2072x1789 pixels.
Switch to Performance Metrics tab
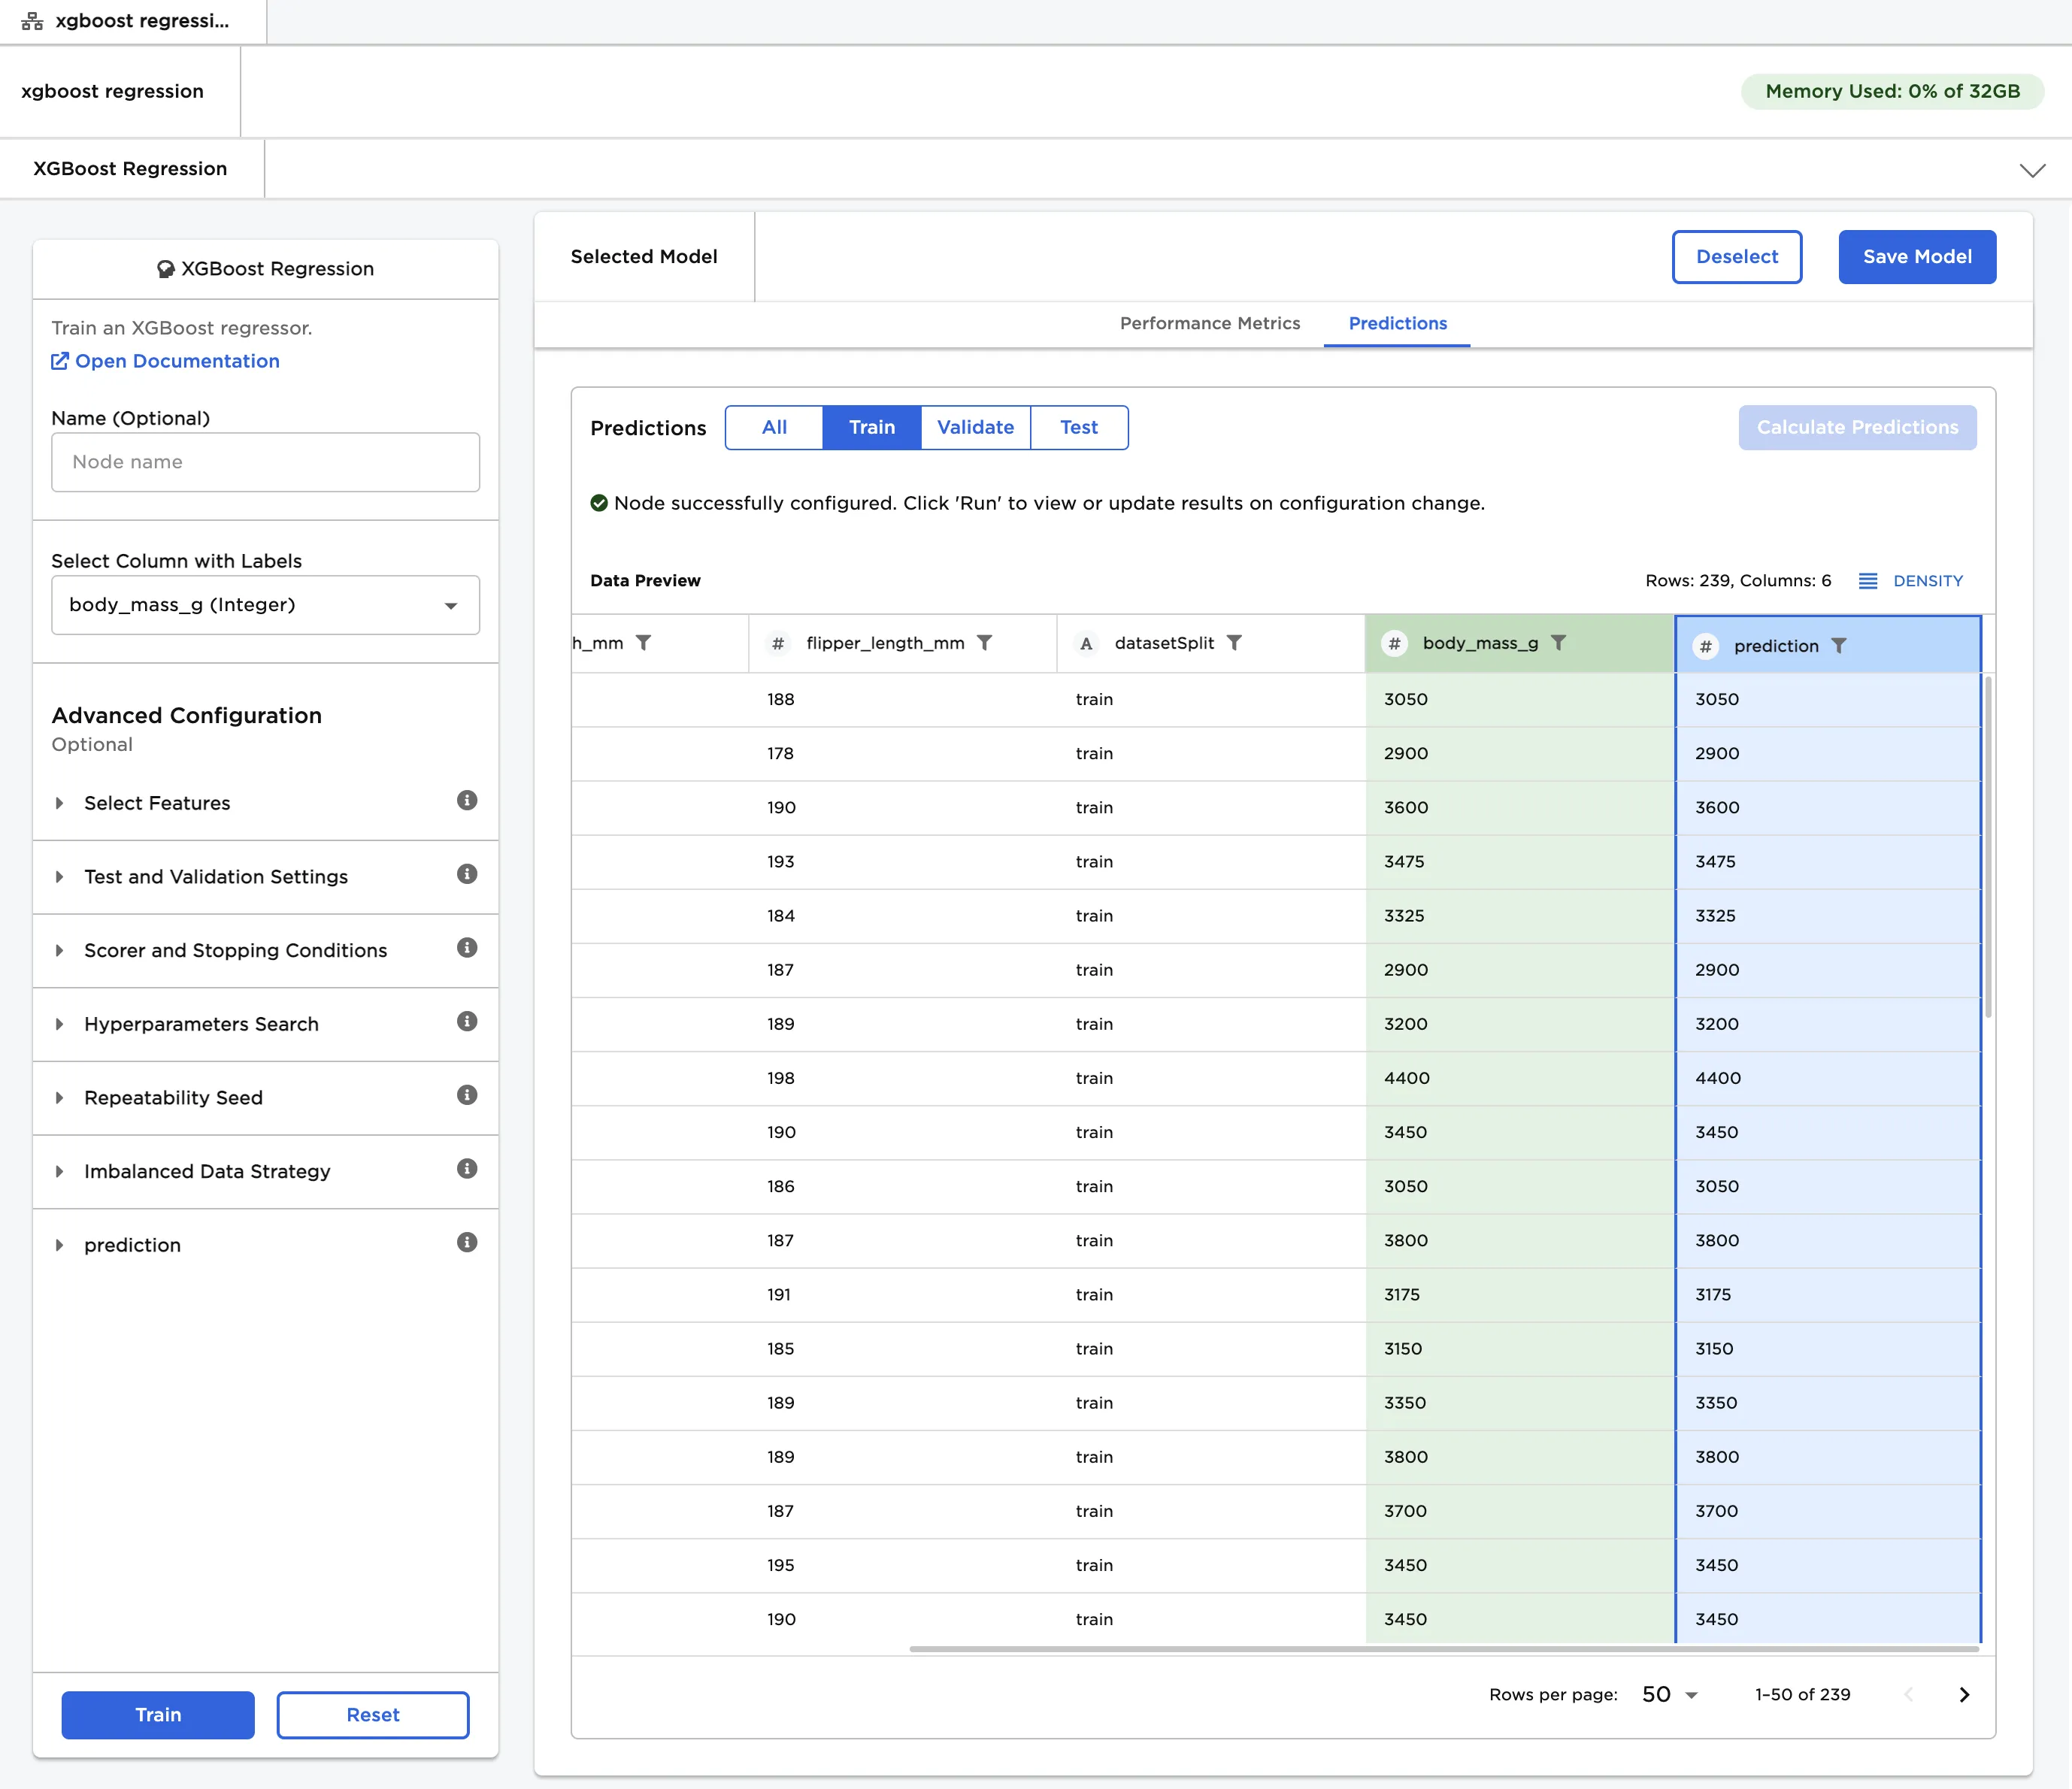1209,323
